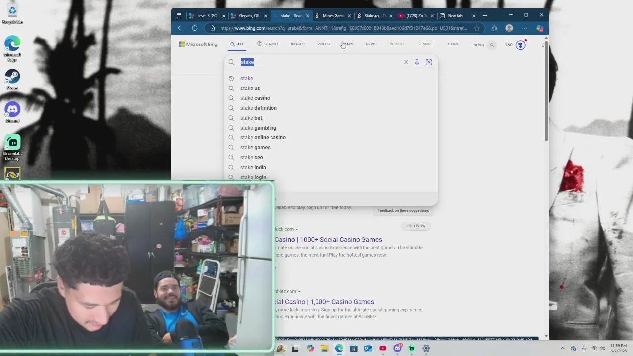Select the IMAGES search category
The height and width of the screenshot is (356, 633).
pyautogui.click(x=297, y=44)
